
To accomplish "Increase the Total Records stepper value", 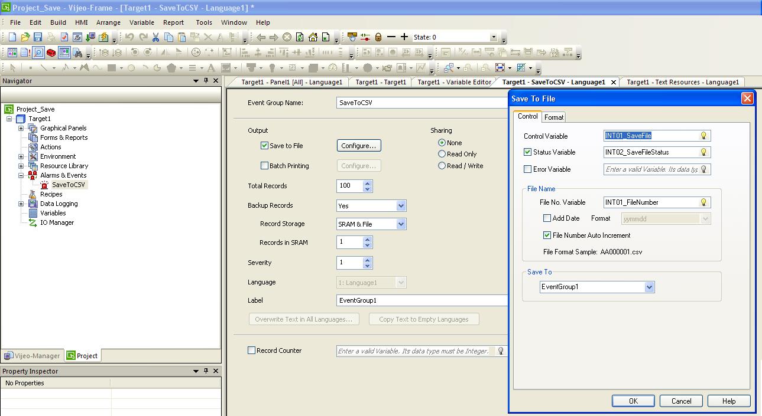I will pyautogui.click(x=368, y=183).
